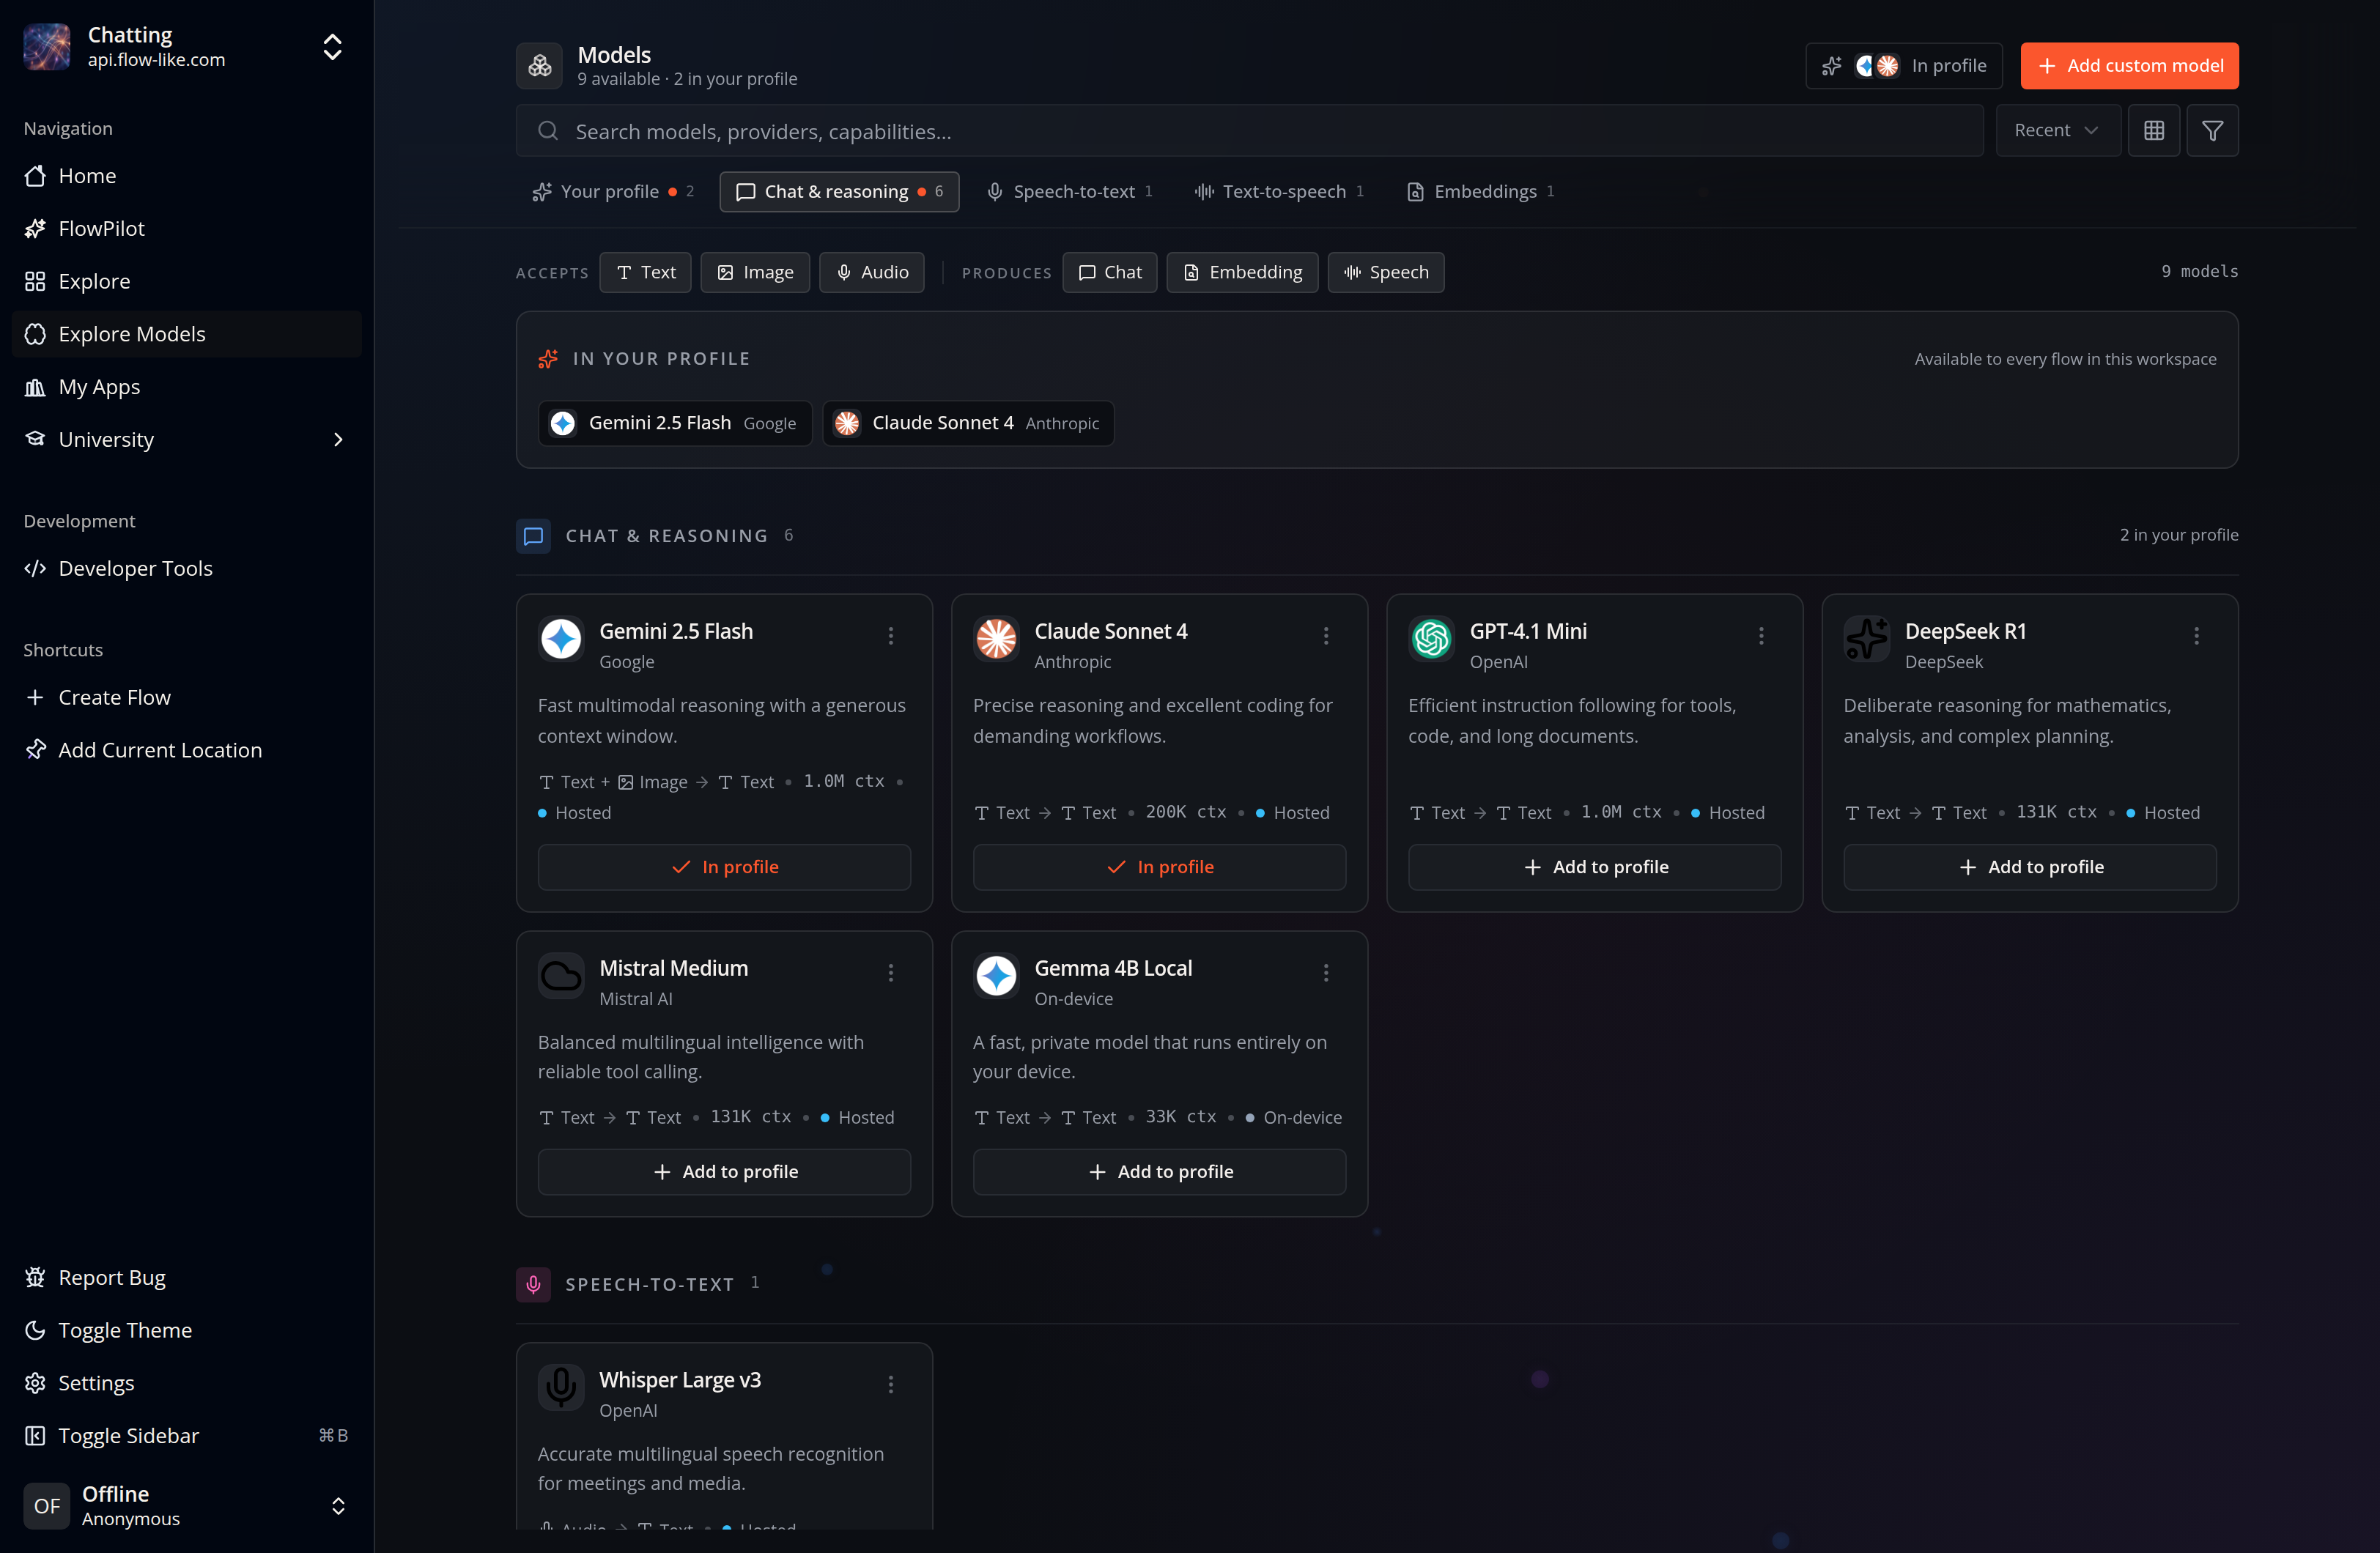Open Gemma 4B Local card options menu
The height and width of the screenshot is (1553, 2380).
[x=1326, y=973]
